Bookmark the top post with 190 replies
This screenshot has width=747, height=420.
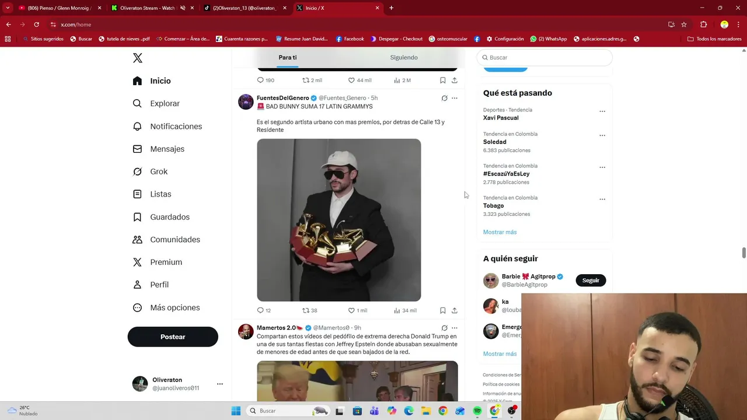coord(442,80)
